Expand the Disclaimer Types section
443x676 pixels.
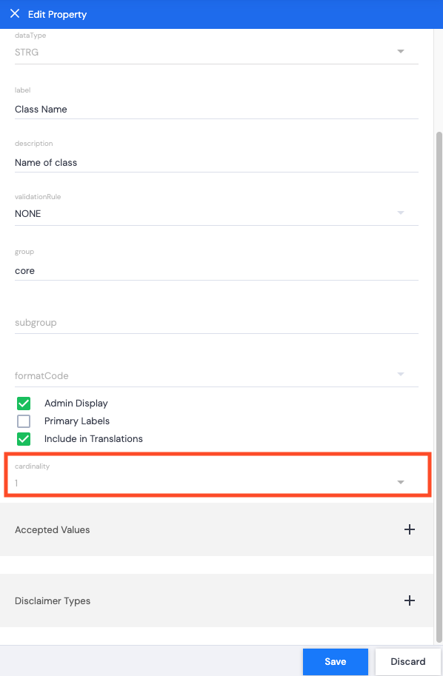click(216, 600)
